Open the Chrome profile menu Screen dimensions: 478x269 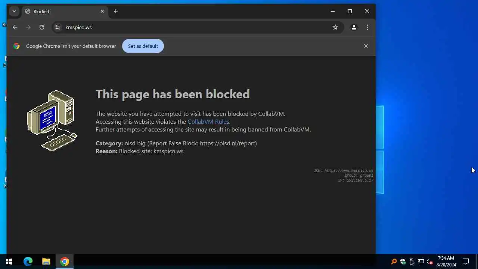click(x=354, y=27)
